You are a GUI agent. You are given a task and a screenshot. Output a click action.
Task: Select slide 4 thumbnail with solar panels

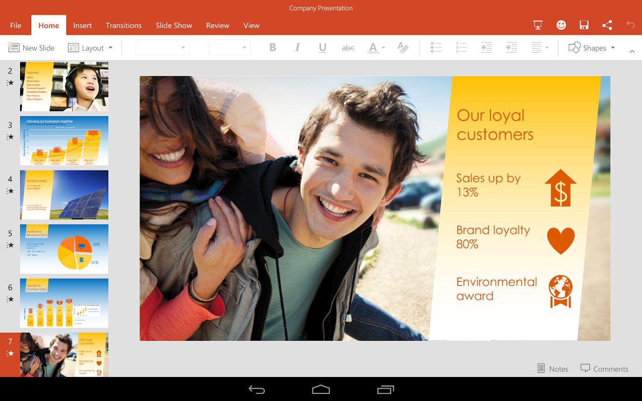[64, 195]
